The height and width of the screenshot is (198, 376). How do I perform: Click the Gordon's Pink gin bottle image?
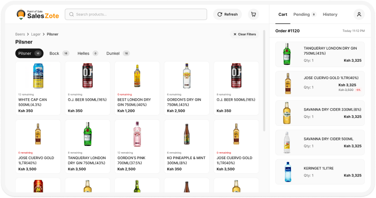pyautogui.click(x=137, y=134)
